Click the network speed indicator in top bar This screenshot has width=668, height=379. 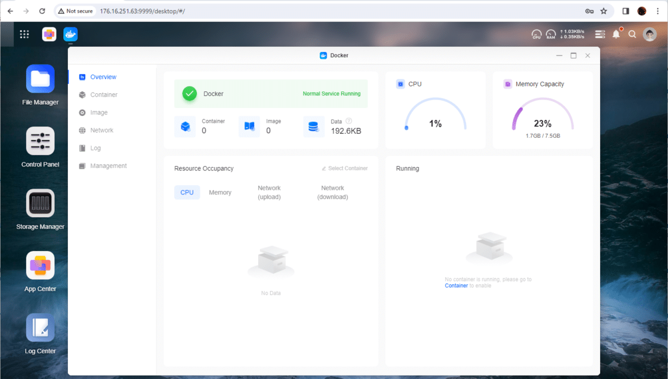(x=572, y=34)
